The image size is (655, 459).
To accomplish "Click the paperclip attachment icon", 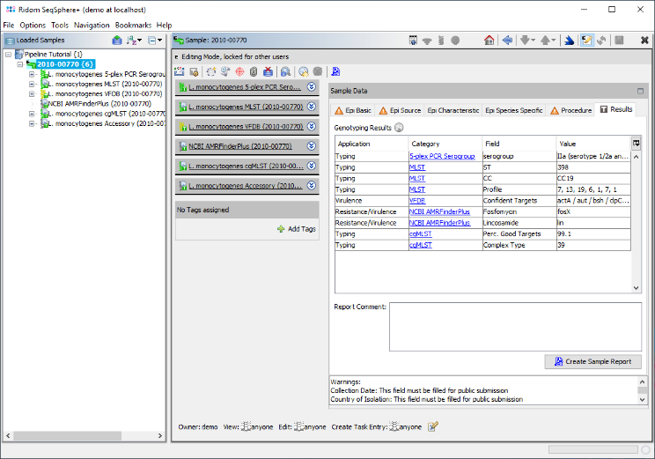I will pos(254,71).
